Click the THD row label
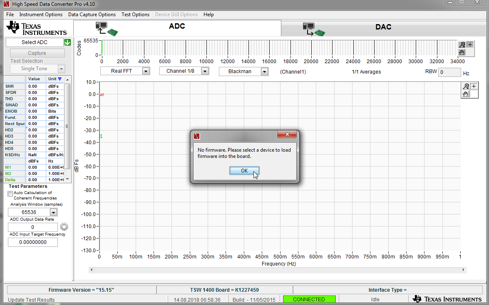This screenshot has width=489, height=305. pos(9,99)
